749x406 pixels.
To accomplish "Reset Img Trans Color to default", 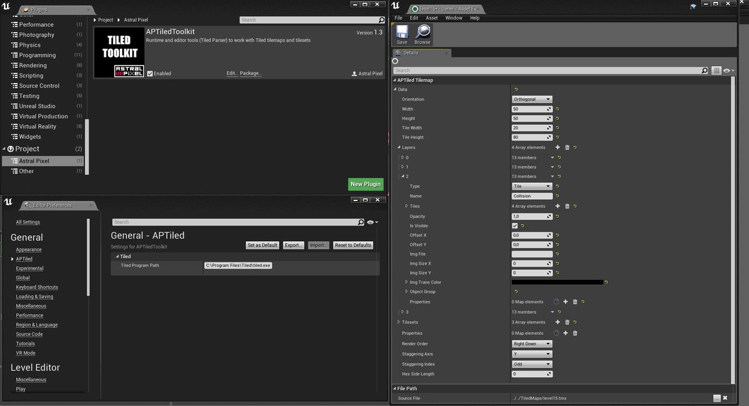I will pos(606,282).
